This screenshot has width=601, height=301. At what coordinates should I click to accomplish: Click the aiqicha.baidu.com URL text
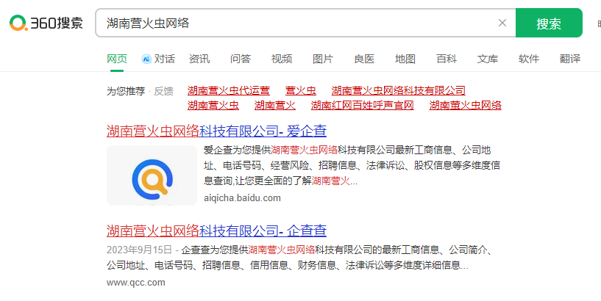click(242, 197)
